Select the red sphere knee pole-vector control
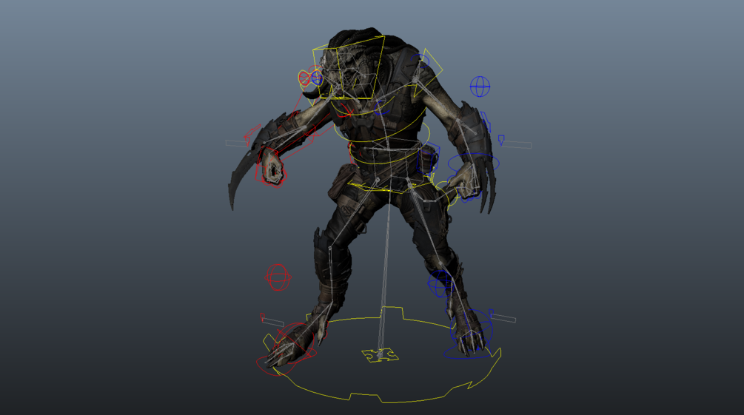 278,277
